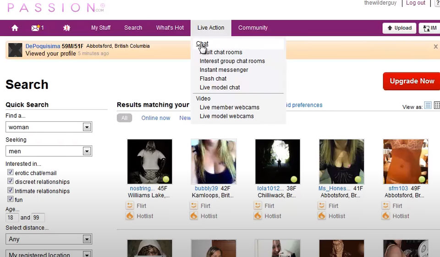The width and height of the screenshot is (440, 257).
Task: Switch to list view icon
Action: coord(428,105)
